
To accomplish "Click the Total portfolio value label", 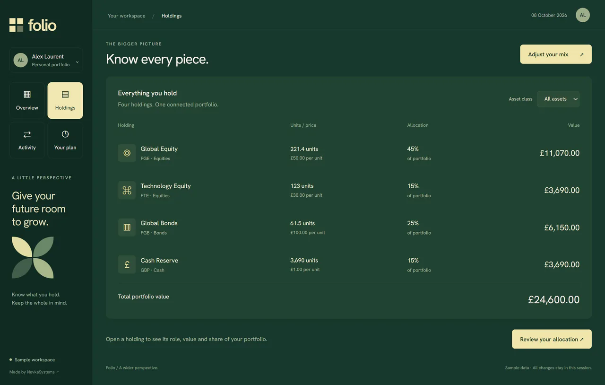I will point(144,297).
